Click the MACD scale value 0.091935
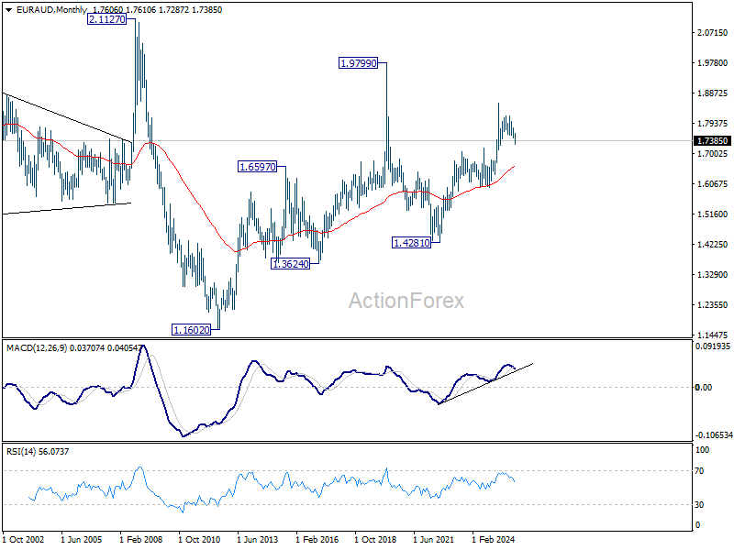734x550 pixels. (x=713, y=346)
